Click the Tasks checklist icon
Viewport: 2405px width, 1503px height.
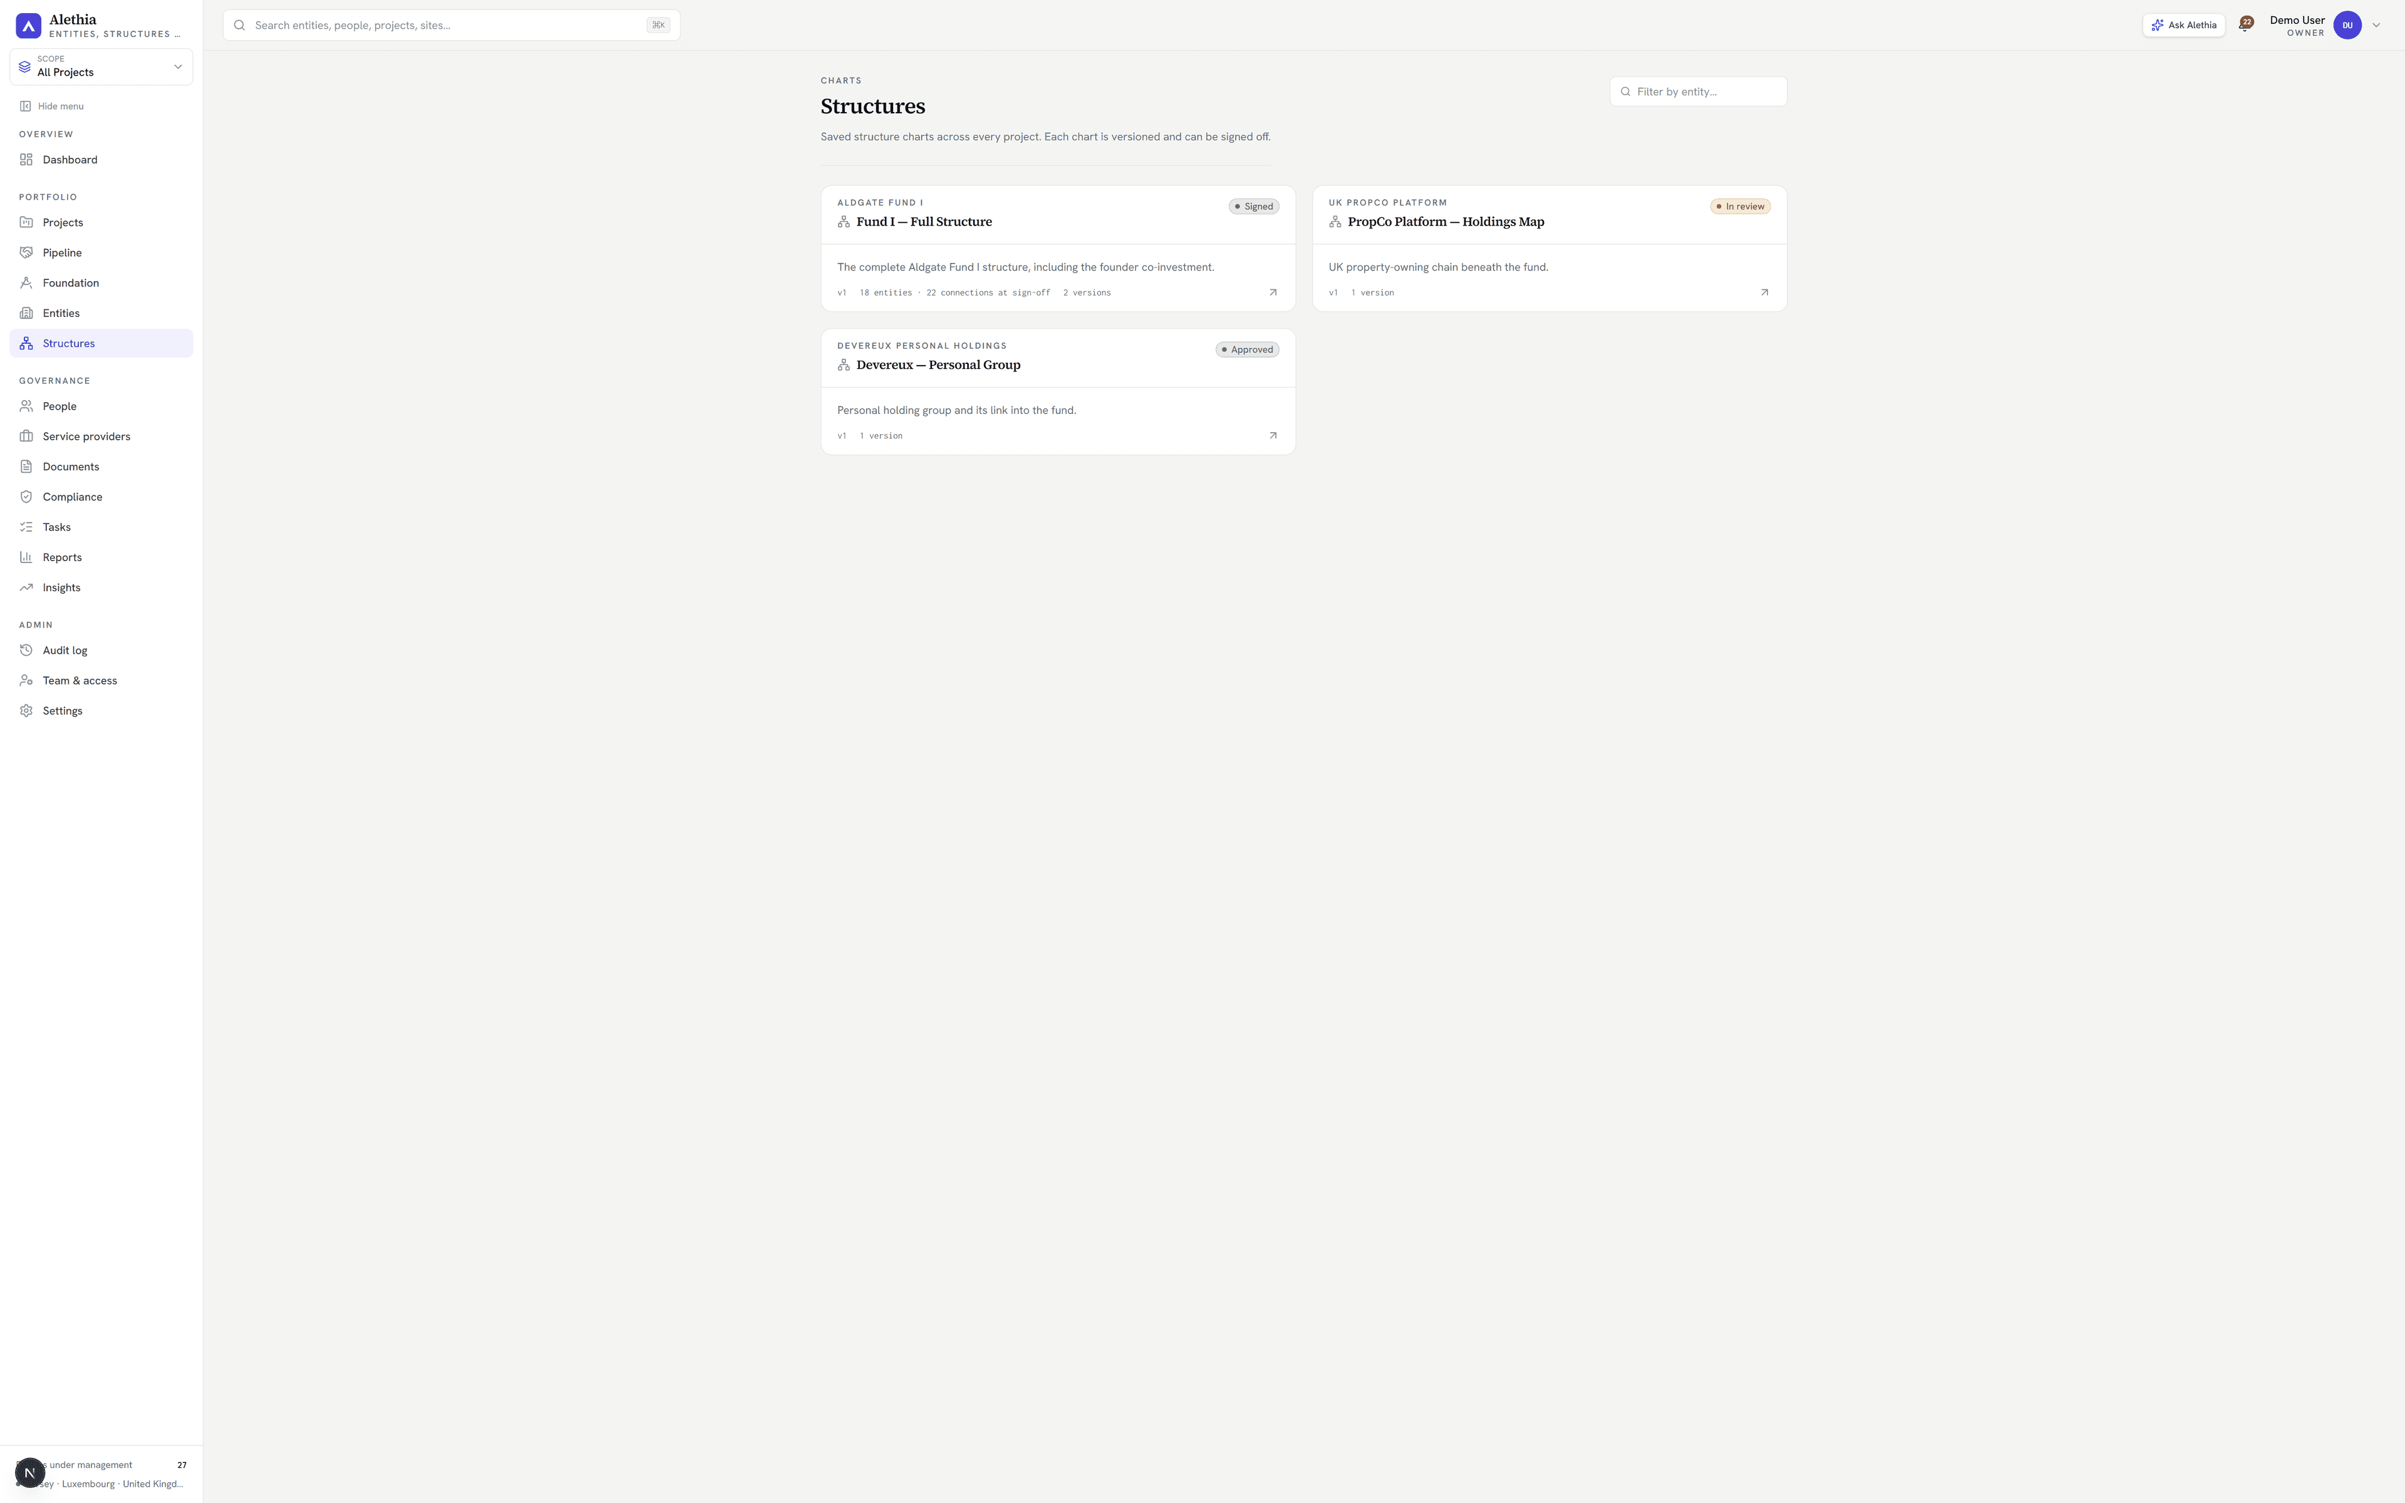point(27,527)
